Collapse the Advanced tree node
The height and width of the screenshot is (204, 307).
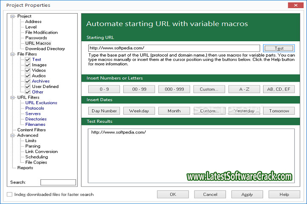click(13, 135)
